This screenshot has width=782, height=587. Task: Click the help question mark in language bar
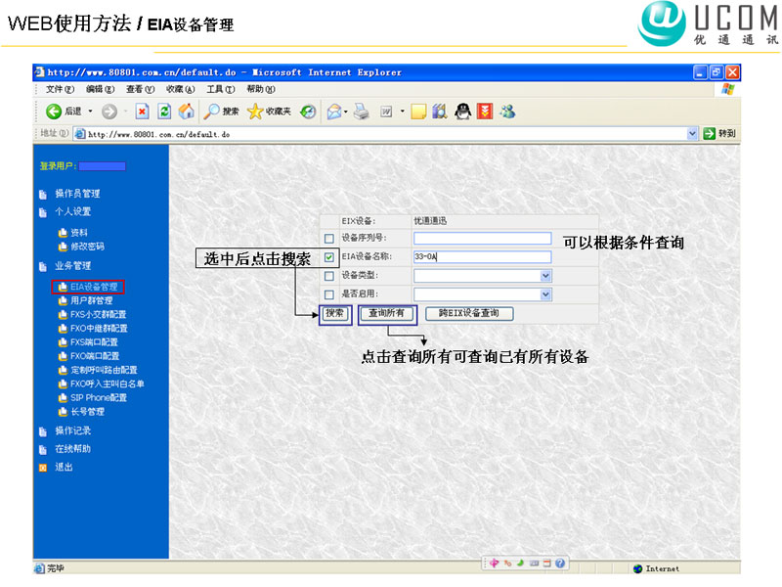[560, 564]
